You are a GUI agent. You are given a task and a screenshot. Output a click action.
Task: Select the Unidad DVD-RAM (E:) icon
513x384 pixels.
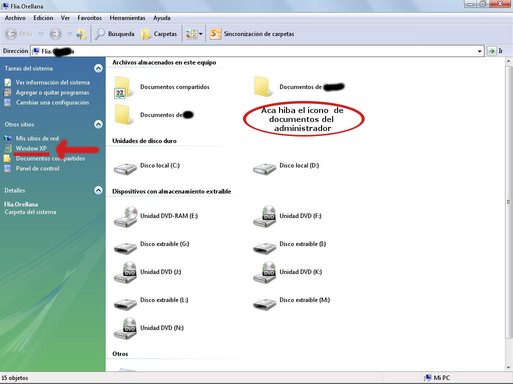(x=126, y=216)
